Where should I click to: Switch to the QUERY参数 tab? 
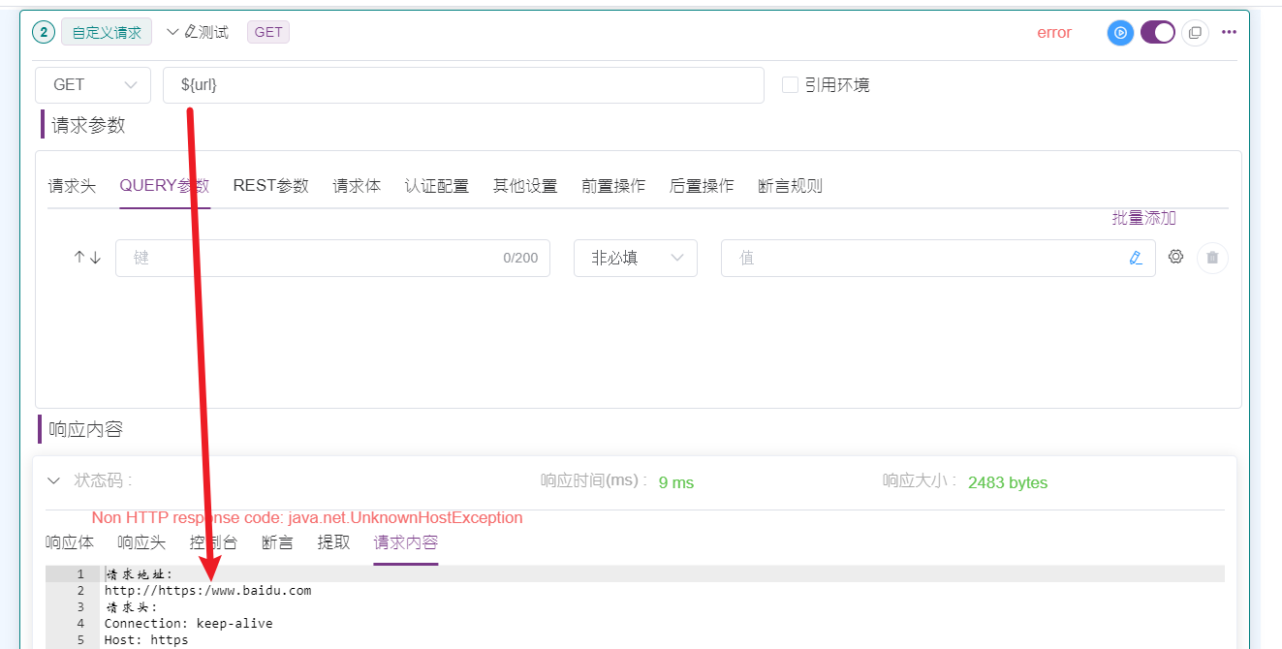(x=165, y=186)
